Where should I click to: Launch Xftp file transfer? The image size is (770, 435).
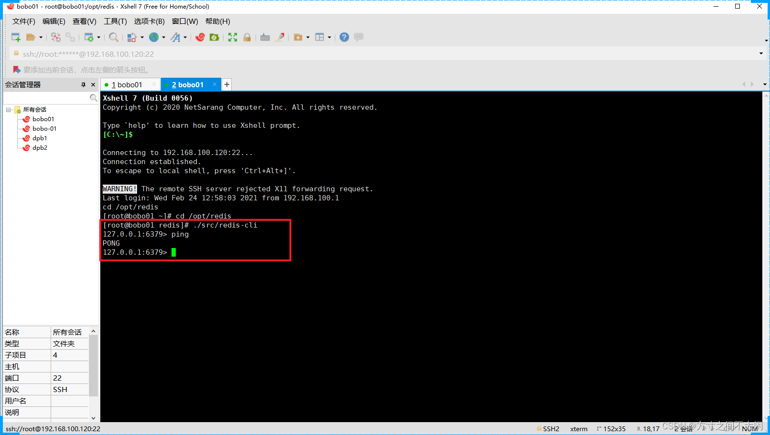[214, 37]
